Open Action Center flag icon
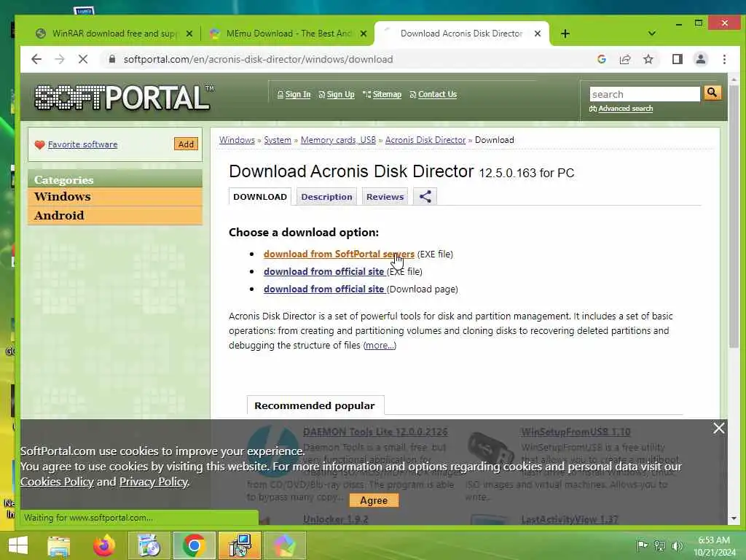The height and width of the screenshot is (560, 746). click(641, 545)
